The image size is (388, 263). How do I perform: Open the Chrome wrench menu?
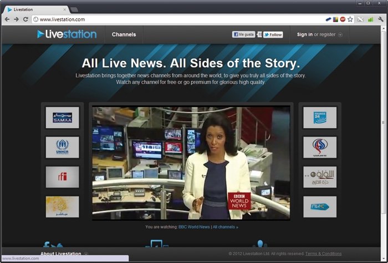click(x=381, y=19)
